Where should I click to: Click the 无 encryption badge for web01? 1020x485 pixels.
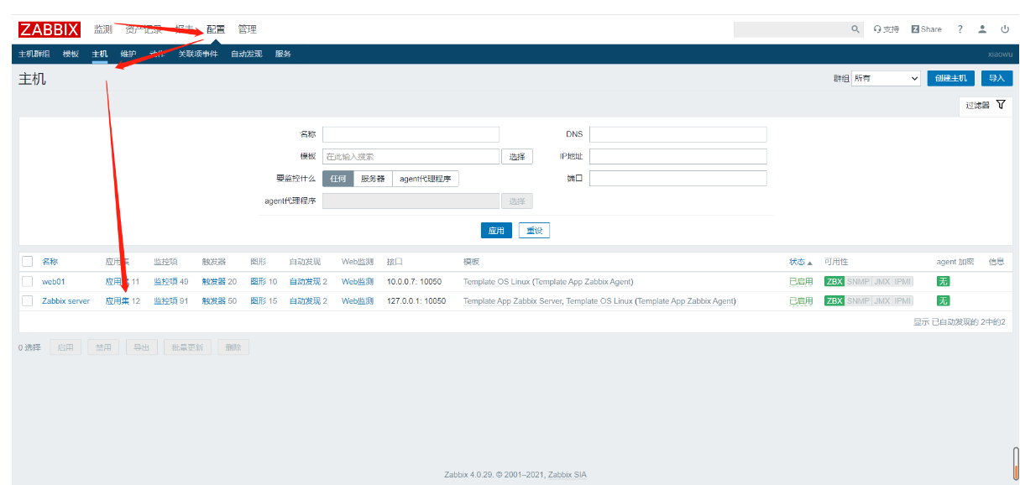point(943,281)
